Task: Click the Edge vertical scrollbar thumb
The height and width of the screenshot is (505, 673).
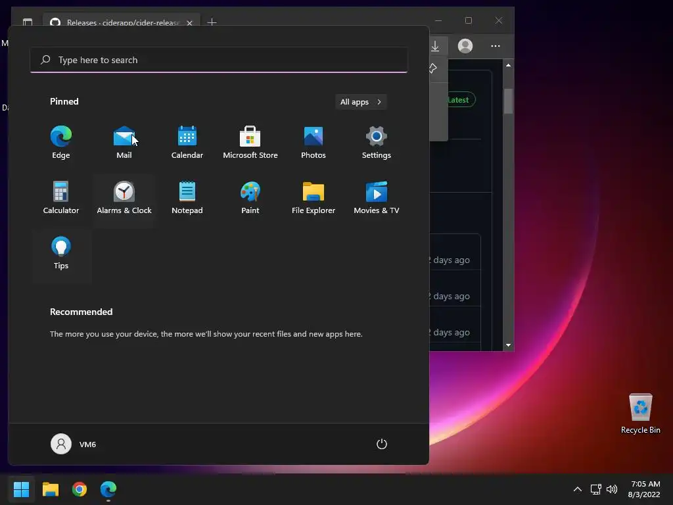Action: click(x=508, y=101)
